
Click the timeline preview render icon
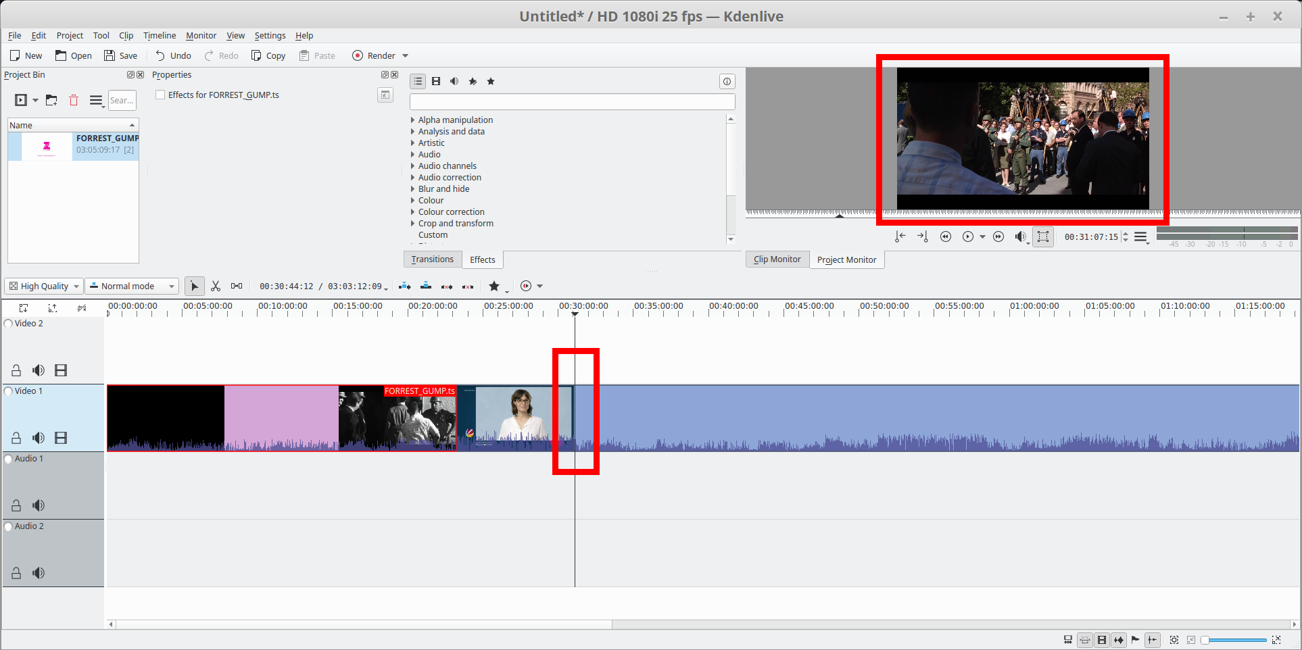point(526,286)
